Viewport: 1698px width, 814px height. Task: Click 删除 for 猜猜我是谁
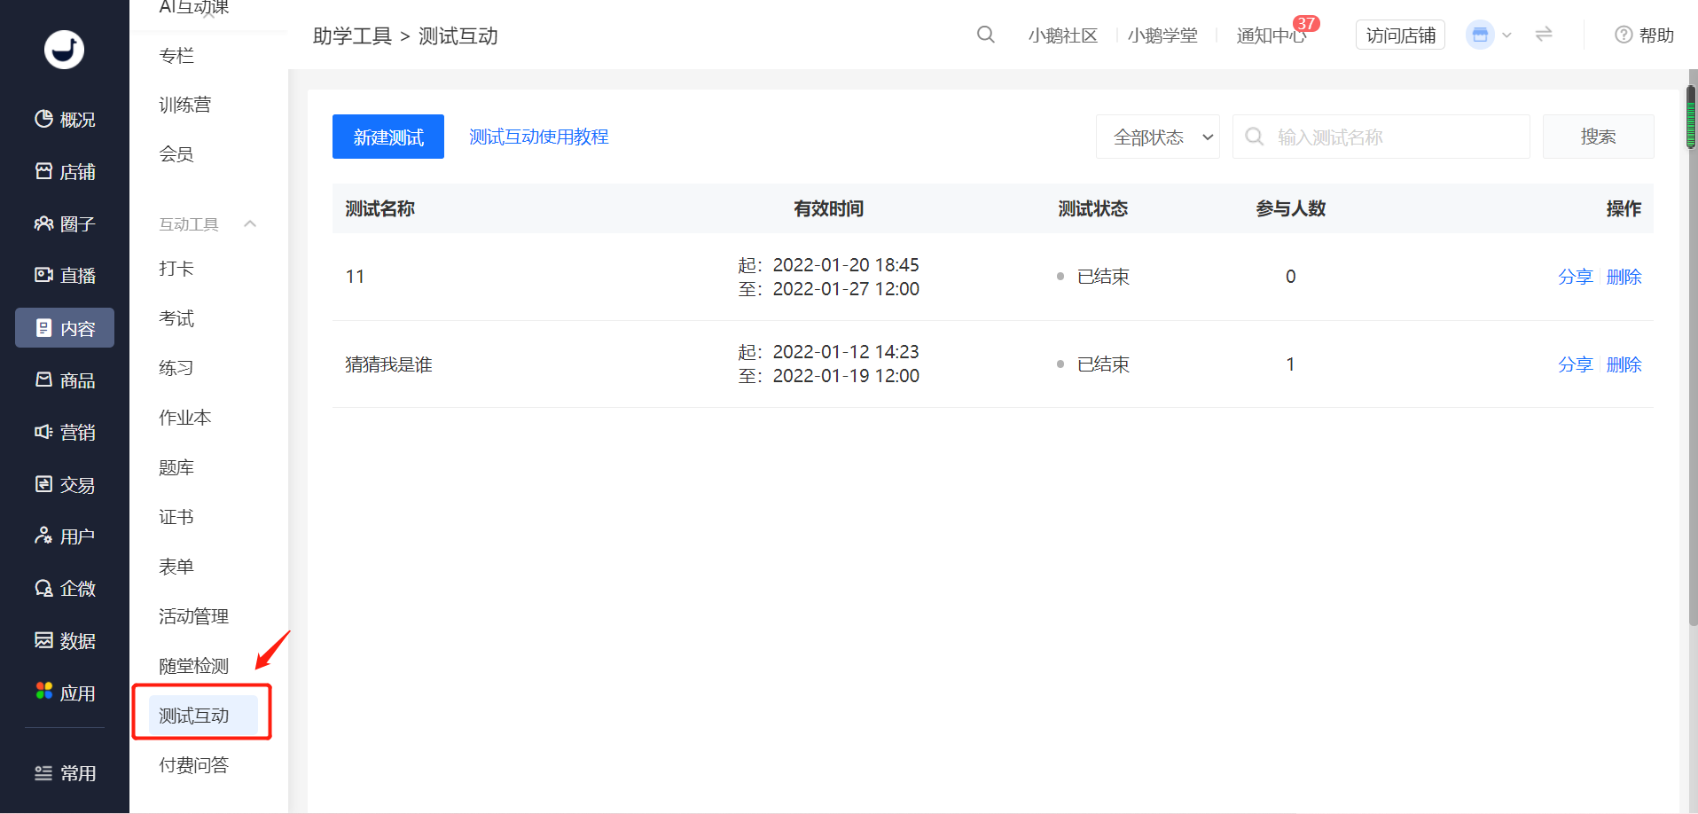[x=1624, y=364]
